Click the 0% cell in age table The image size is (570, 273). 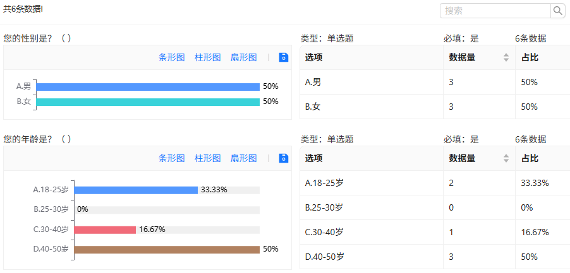click(x=543, y=207)
